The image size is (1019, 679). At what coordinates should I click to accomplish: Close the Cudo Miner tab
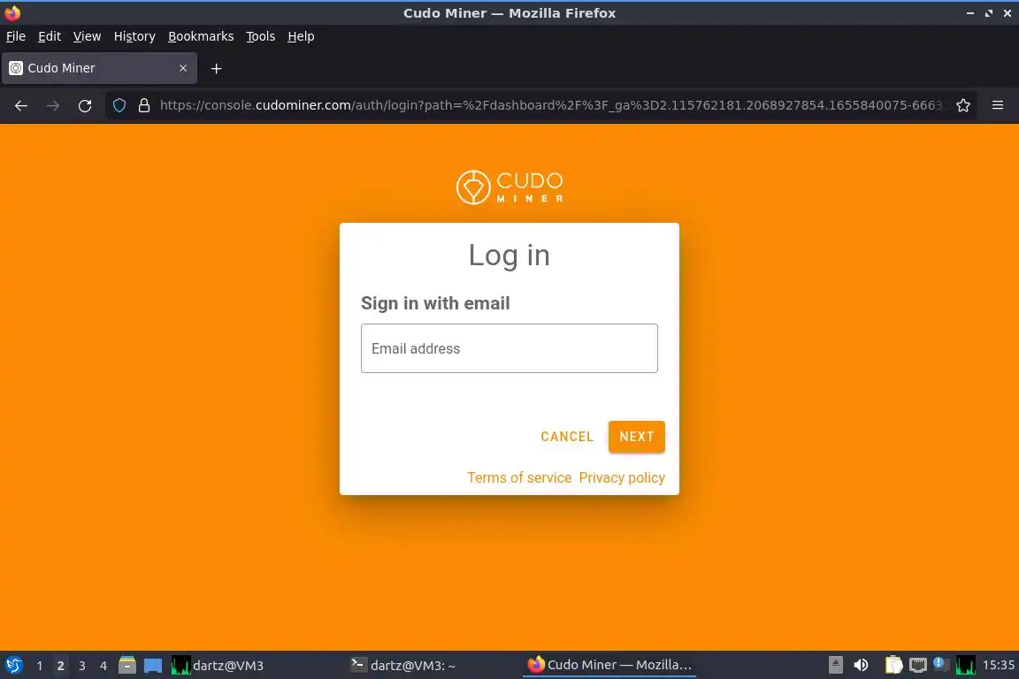[183, 68]
